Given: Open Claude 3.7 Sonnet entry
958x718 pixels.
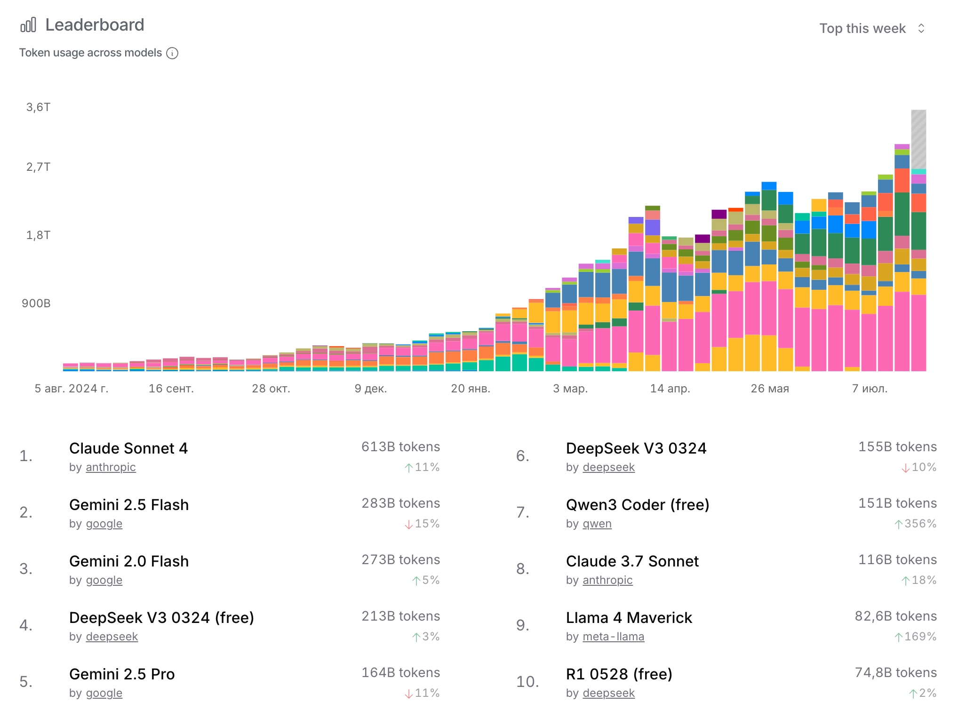Looking at the screenshot, I should (x=632, y=561).
